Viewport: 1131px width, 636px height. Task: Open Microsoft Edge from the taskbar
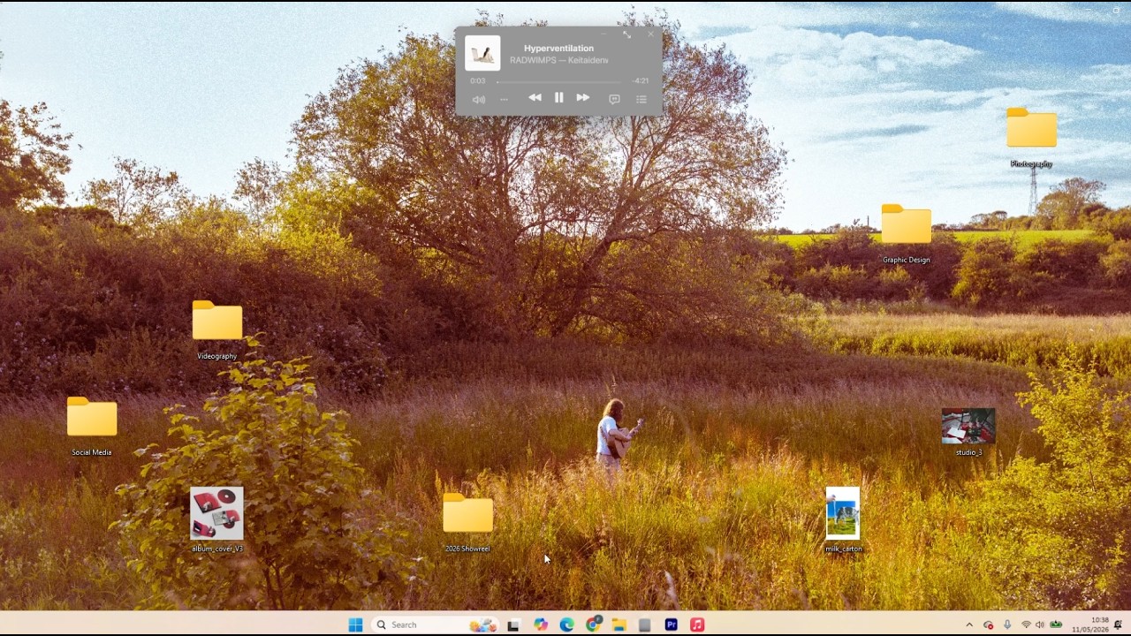tap(566, 625)
